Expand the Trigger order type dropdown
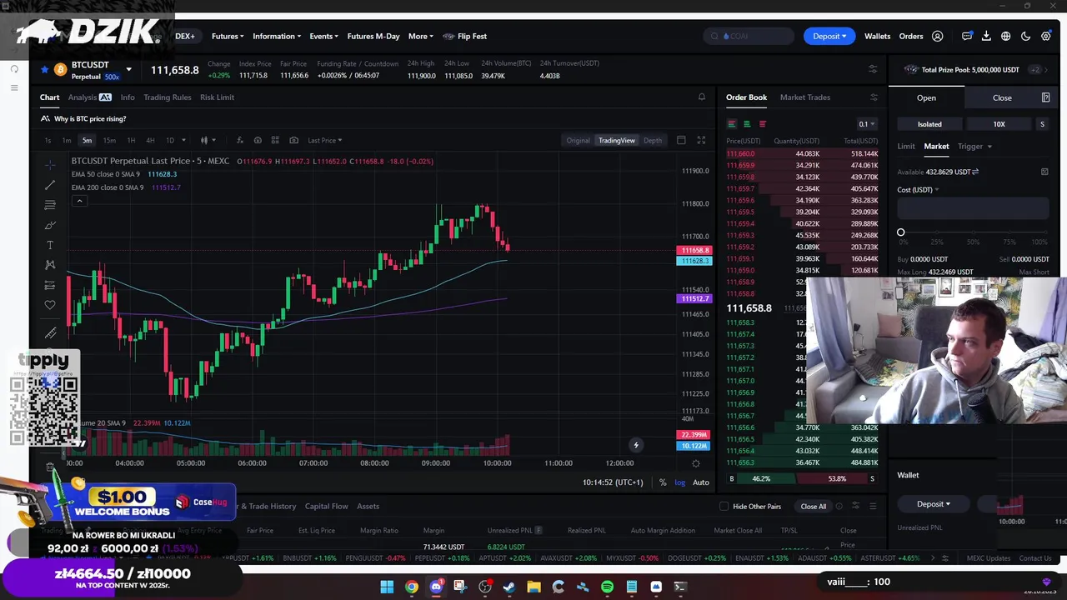 (974, 147)
